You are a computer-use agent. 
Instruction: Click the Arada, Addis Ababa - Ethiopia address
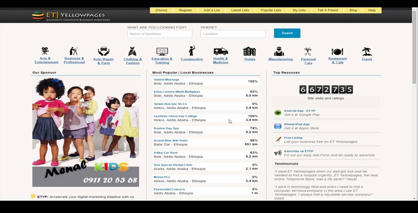(180, 169)
